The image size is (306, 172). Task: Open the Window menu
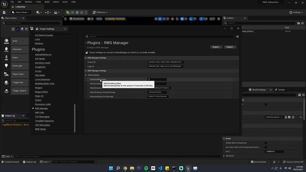coord(28,2)
